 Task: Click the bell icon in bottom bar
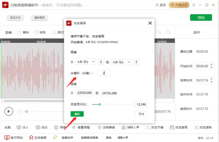55,137
